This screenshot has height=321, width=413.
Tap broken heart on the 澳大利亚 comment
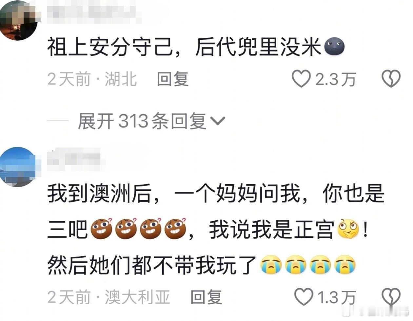(x=391, y=297)
